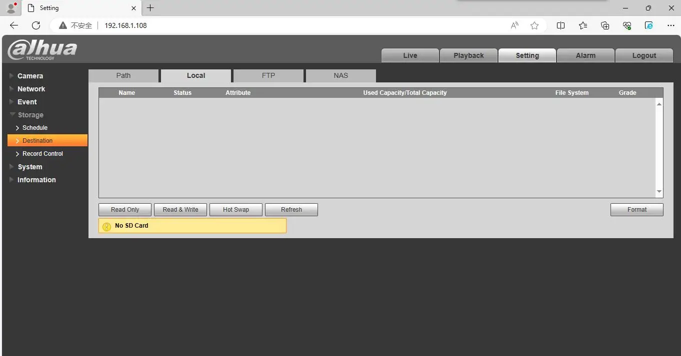
Task: Open split screen icon
Action: 561,25
